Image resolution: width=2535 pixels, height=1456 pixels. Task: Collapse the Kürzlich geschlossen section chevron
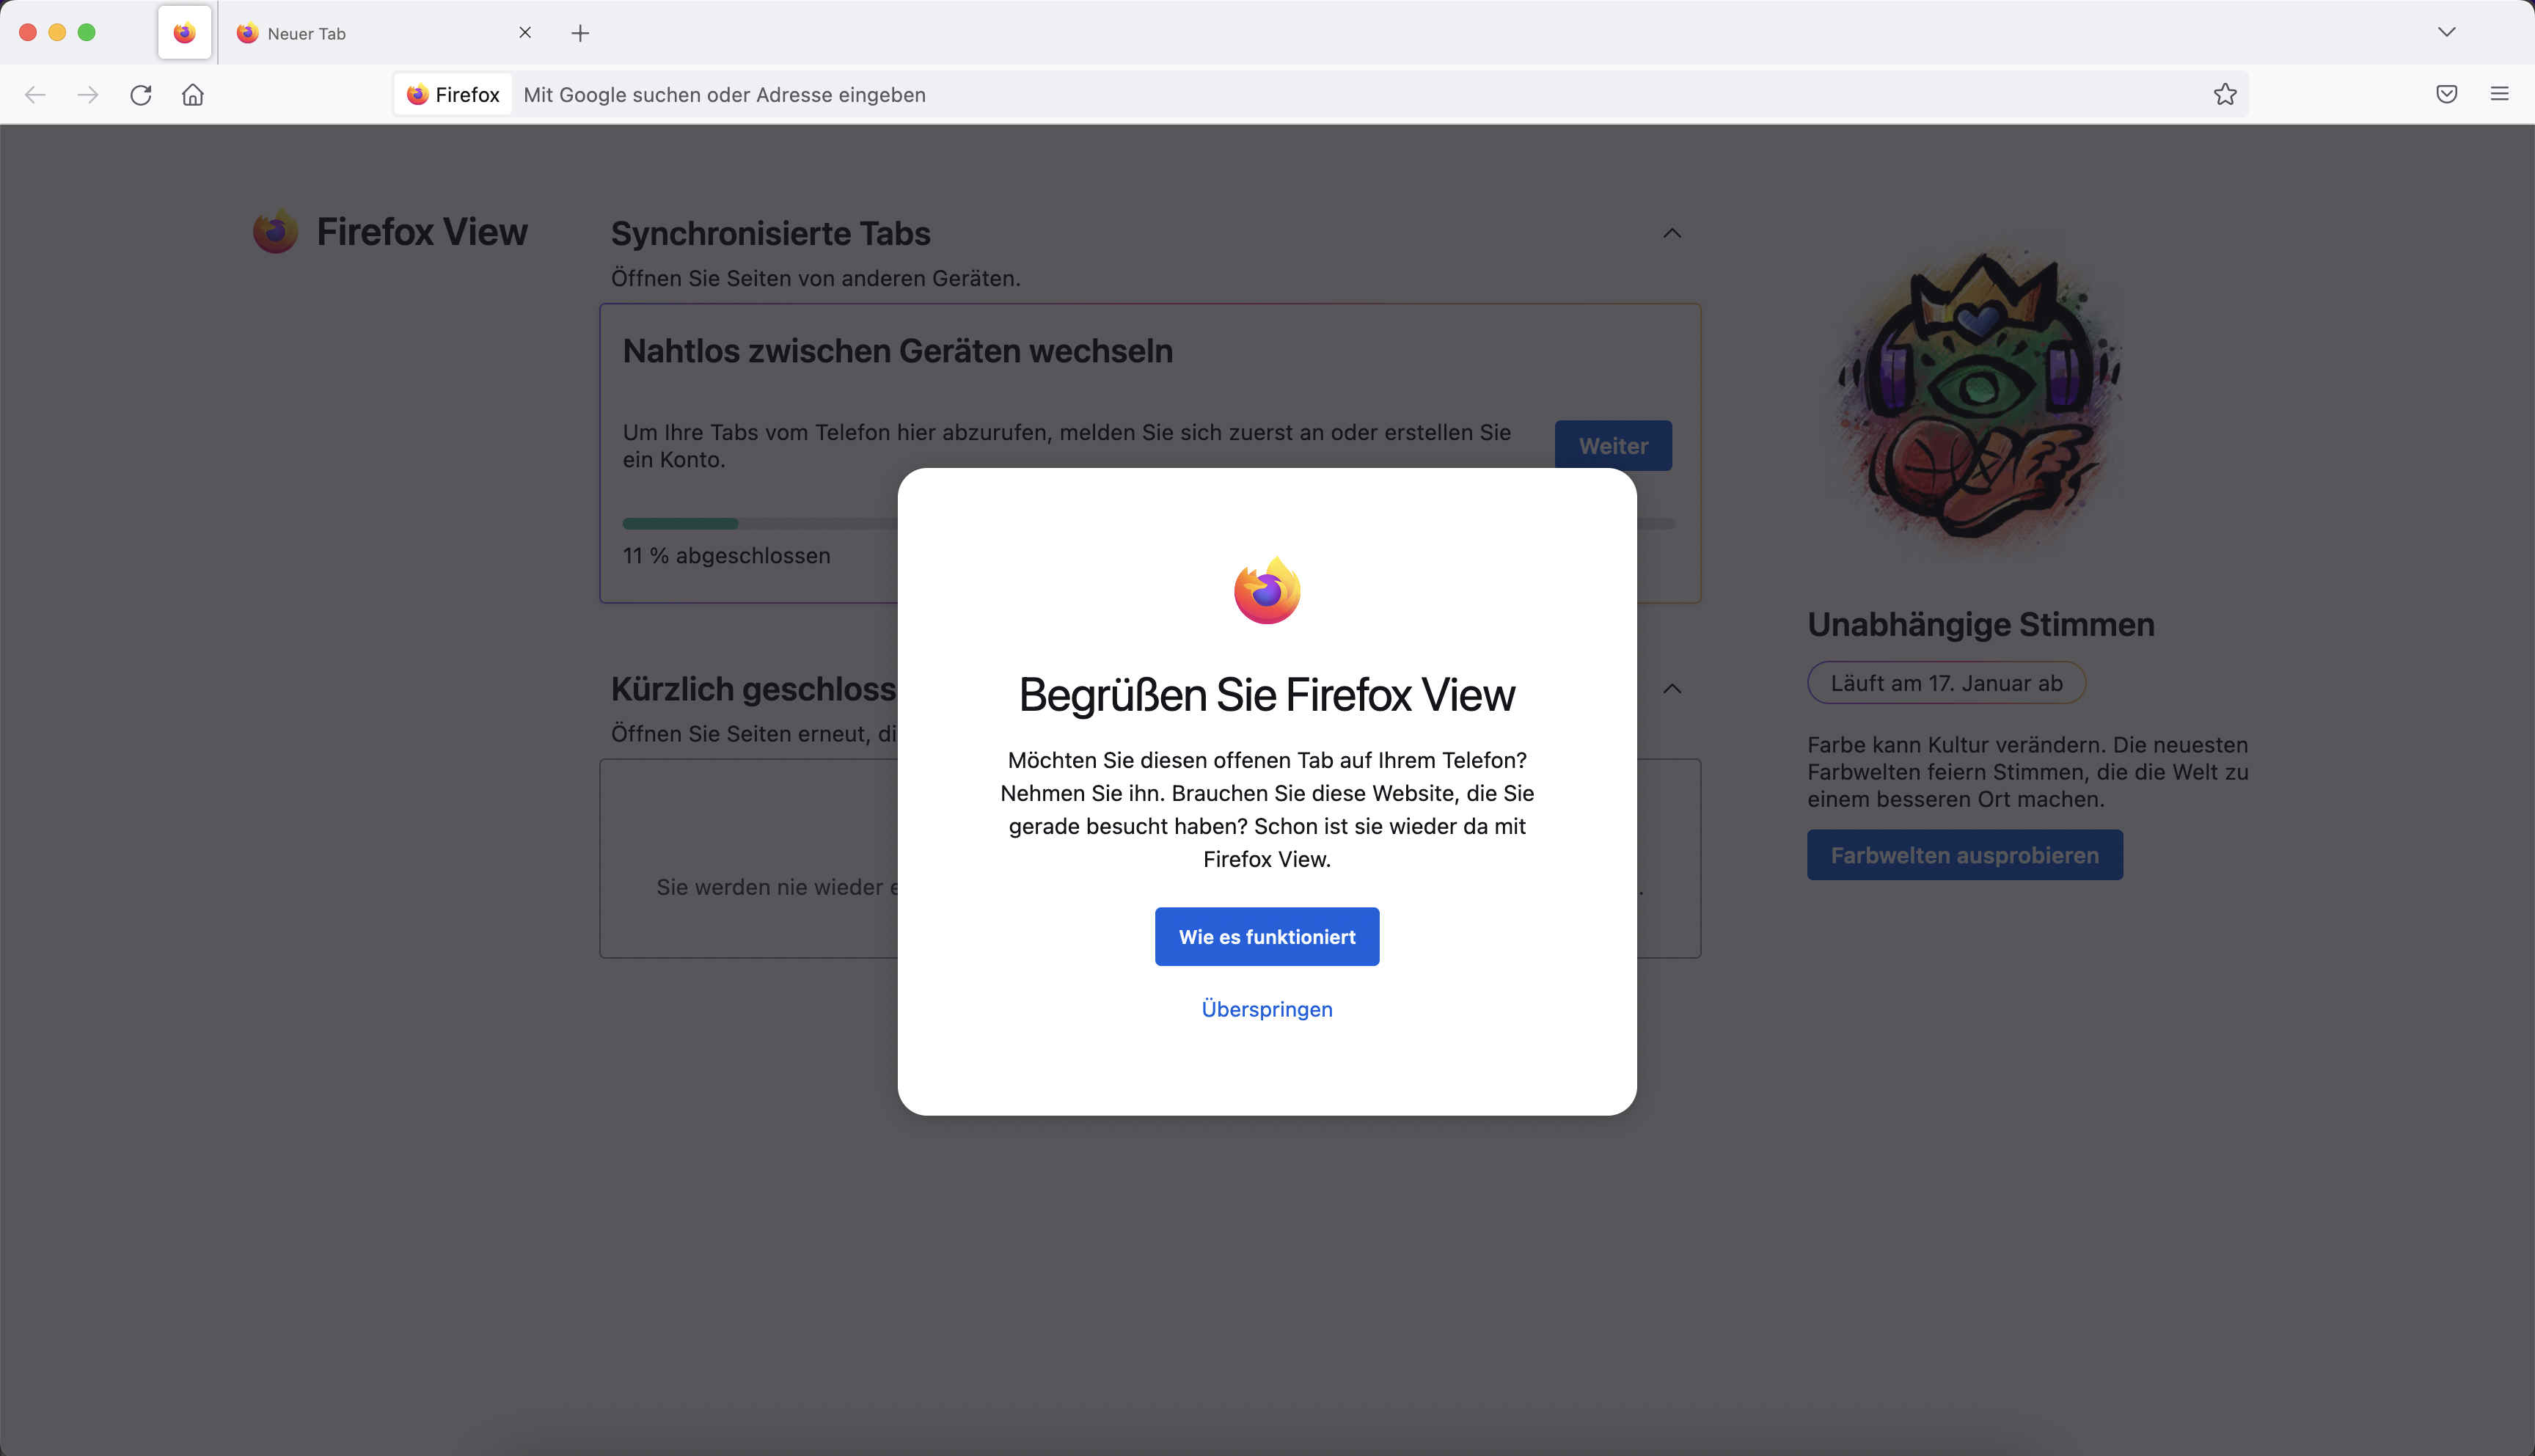[1671, 688]
